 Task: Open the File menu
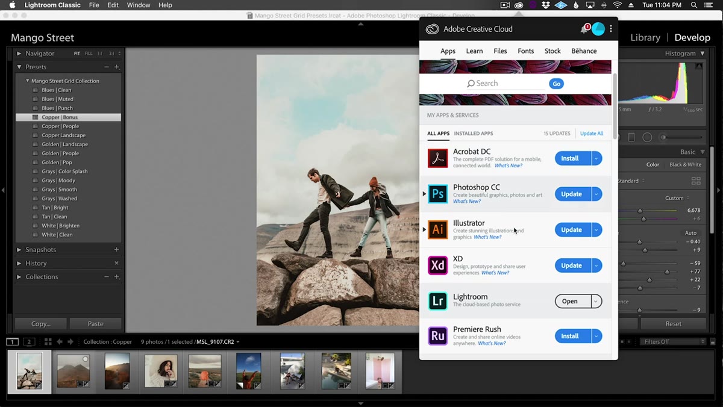coord(94,5)
